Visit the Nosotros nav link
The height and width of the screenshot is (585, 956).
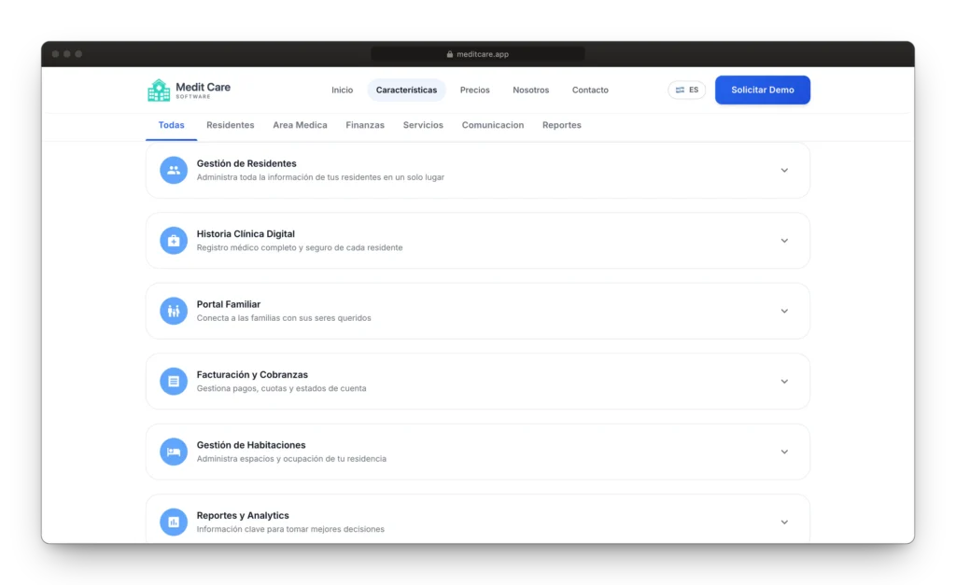pyautogui.click(x=531, y=91)
